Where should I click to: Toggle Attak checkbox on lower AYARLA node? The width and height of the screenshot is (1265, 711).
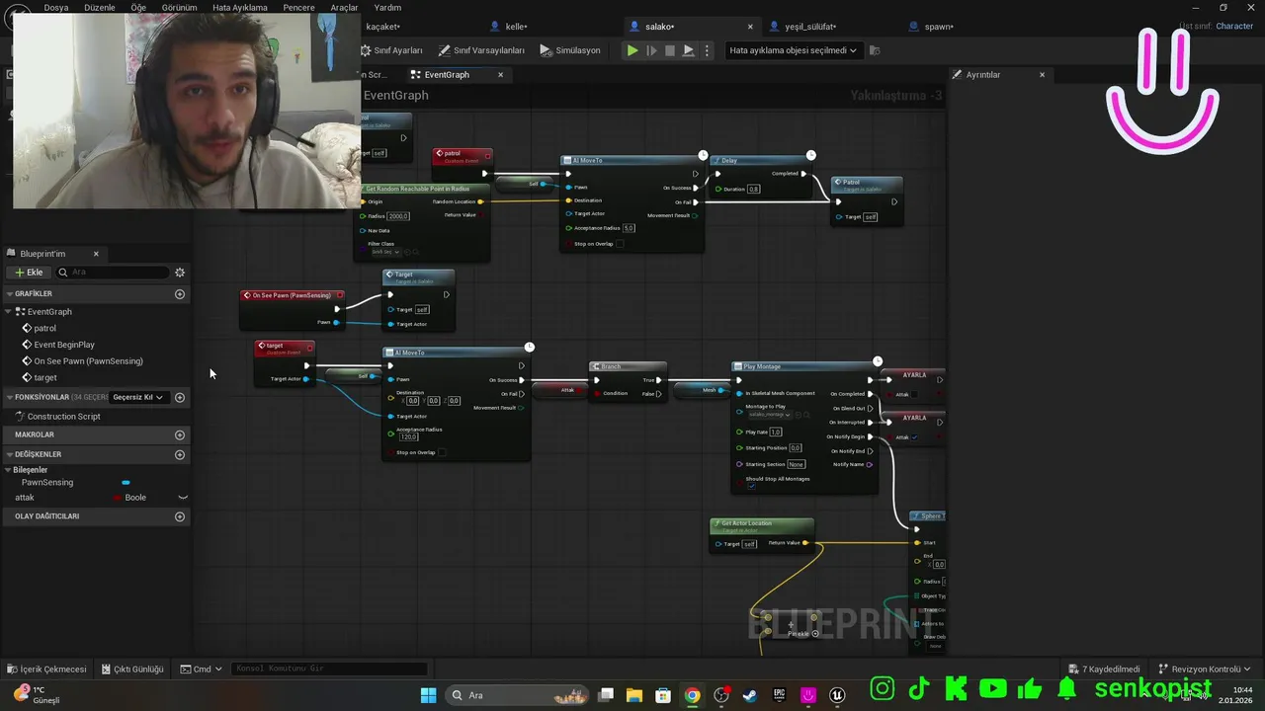[x=914, y=437]
